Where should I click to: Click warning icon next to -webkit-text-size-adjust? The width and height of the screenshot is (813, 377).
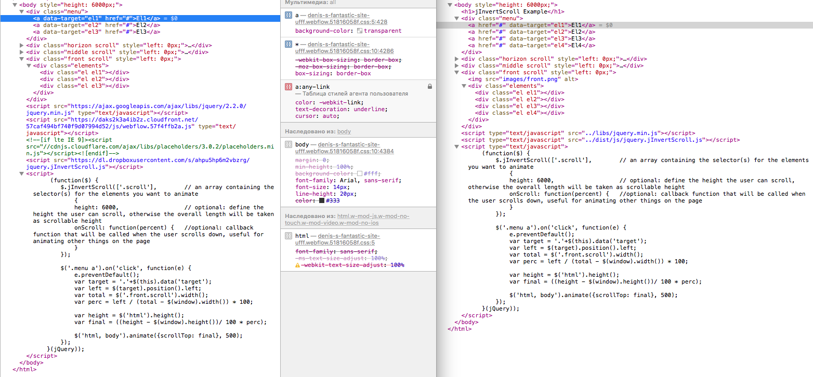click(x=298, y=265)
